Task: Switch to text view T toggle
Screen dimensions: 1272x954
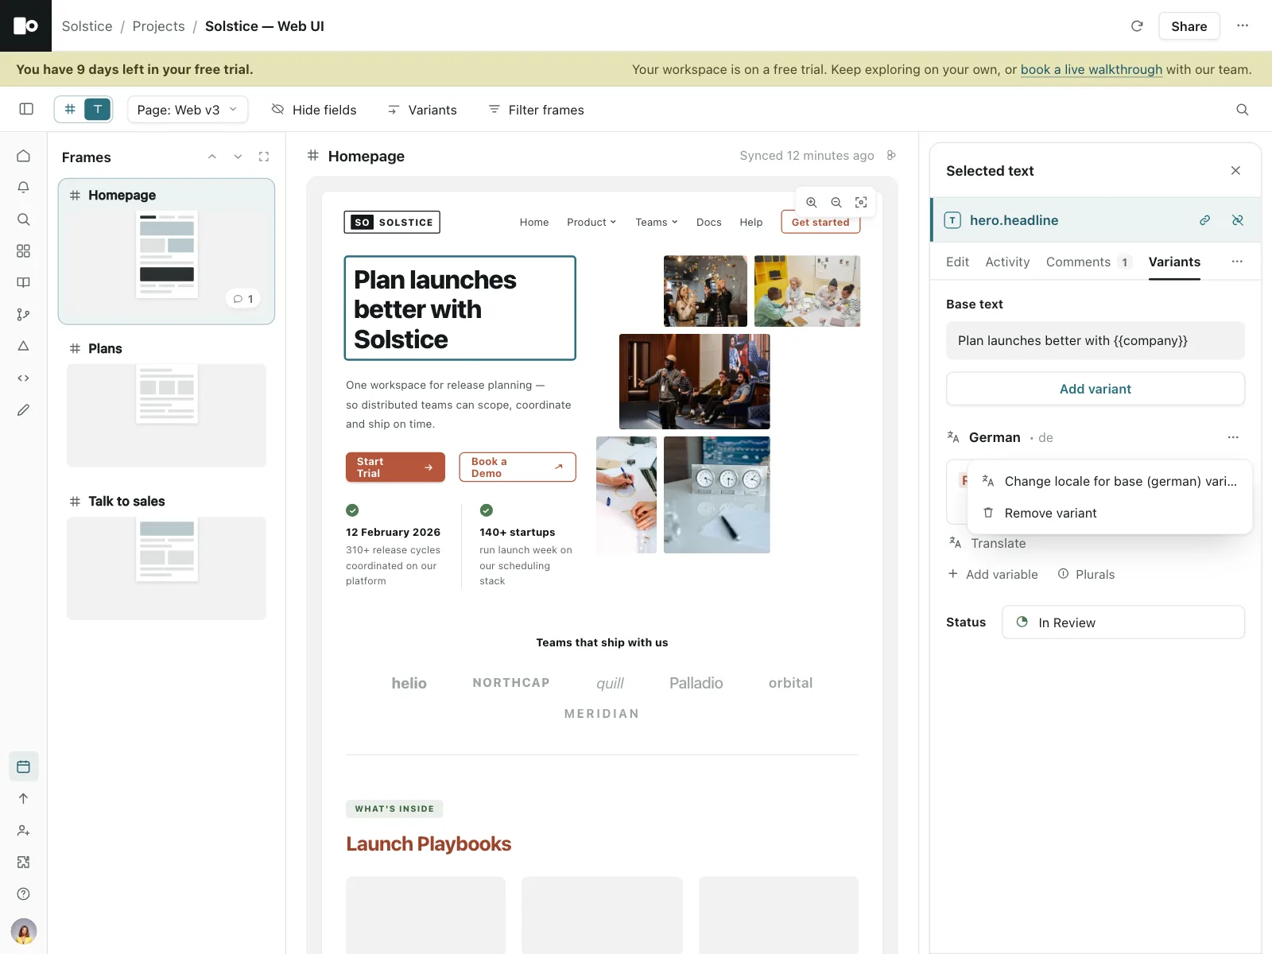Action: (x=98, y=110)
